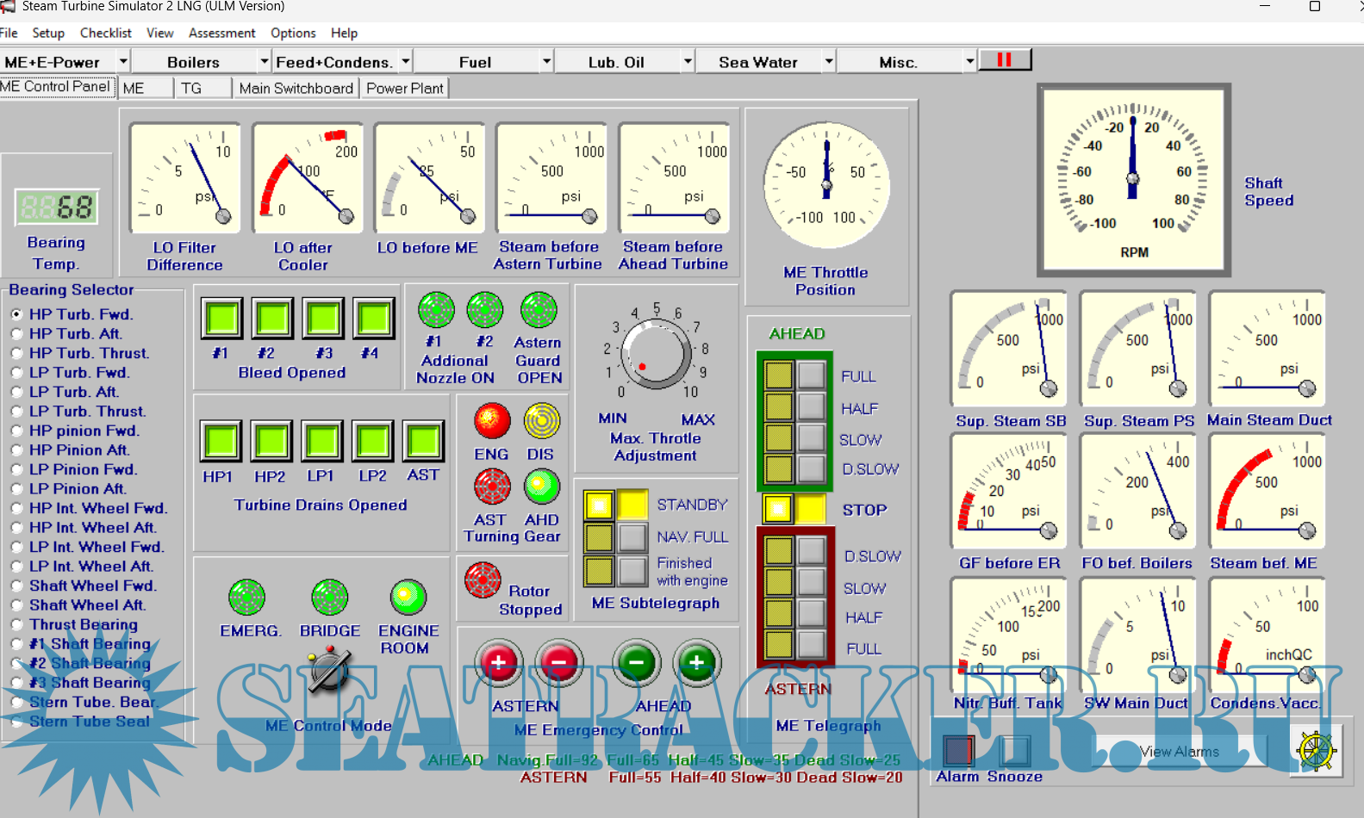1364x818 pixels.
Task: Toggle the HP1 turbine drain indicator
Action: (221, 442)
